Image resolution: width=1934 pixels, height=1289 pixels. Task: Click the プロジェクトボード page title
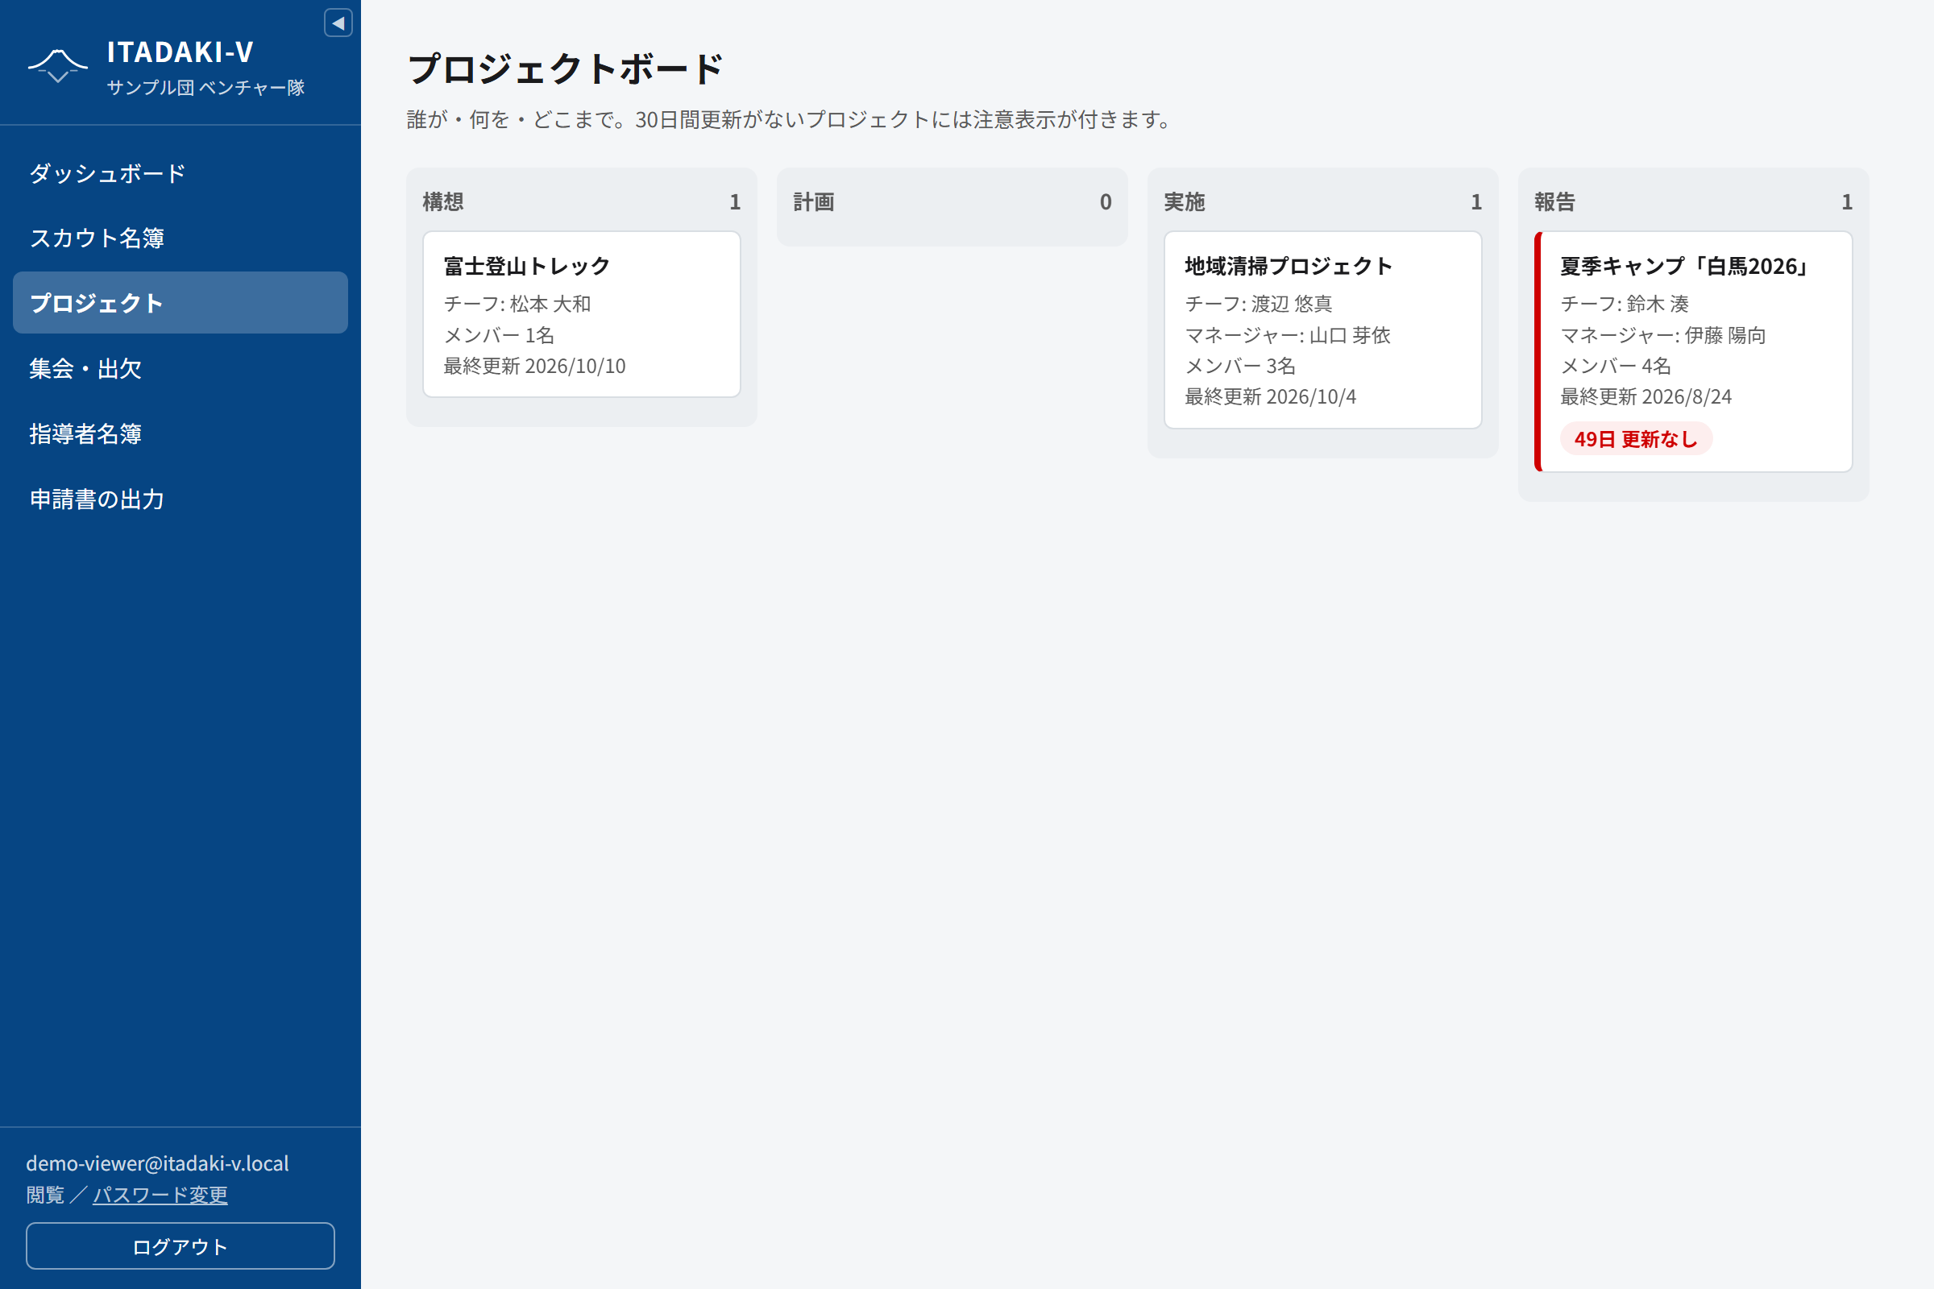click(565, 68)
